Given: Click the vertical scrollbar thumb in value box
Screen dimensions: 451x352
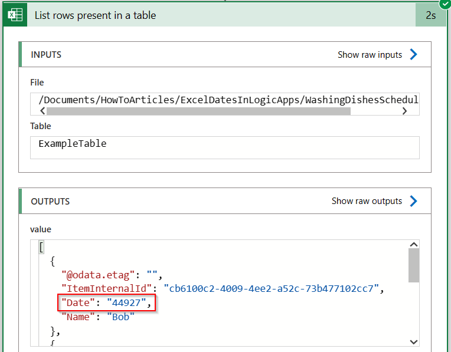Looking at the screenshot, I should (x=414, y=265).
